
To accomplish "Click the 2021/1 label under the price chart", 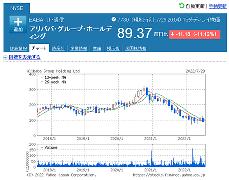I will coord(150,139).
